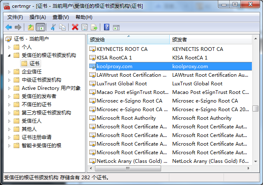Toggle console tree show/hide icon

click(x=41, y=27)
